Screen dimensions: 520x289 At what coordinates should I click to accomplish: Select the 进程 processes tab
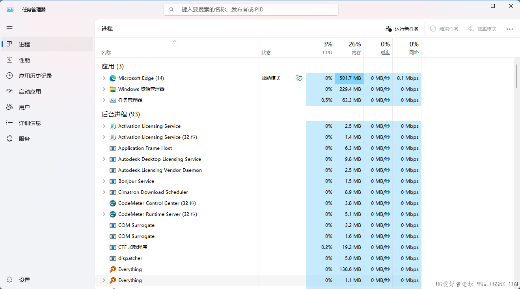click(24, 44)
